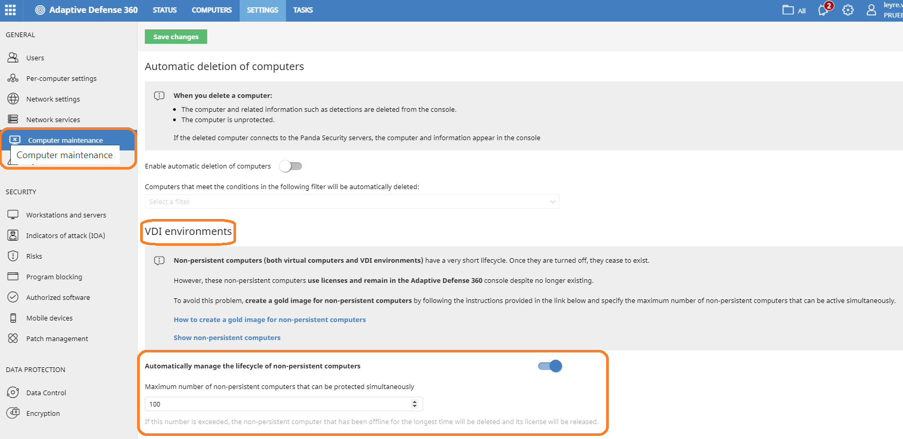Click the Users sidebar icon
Screen dimensions: 903x439
(x=13, y=58)
